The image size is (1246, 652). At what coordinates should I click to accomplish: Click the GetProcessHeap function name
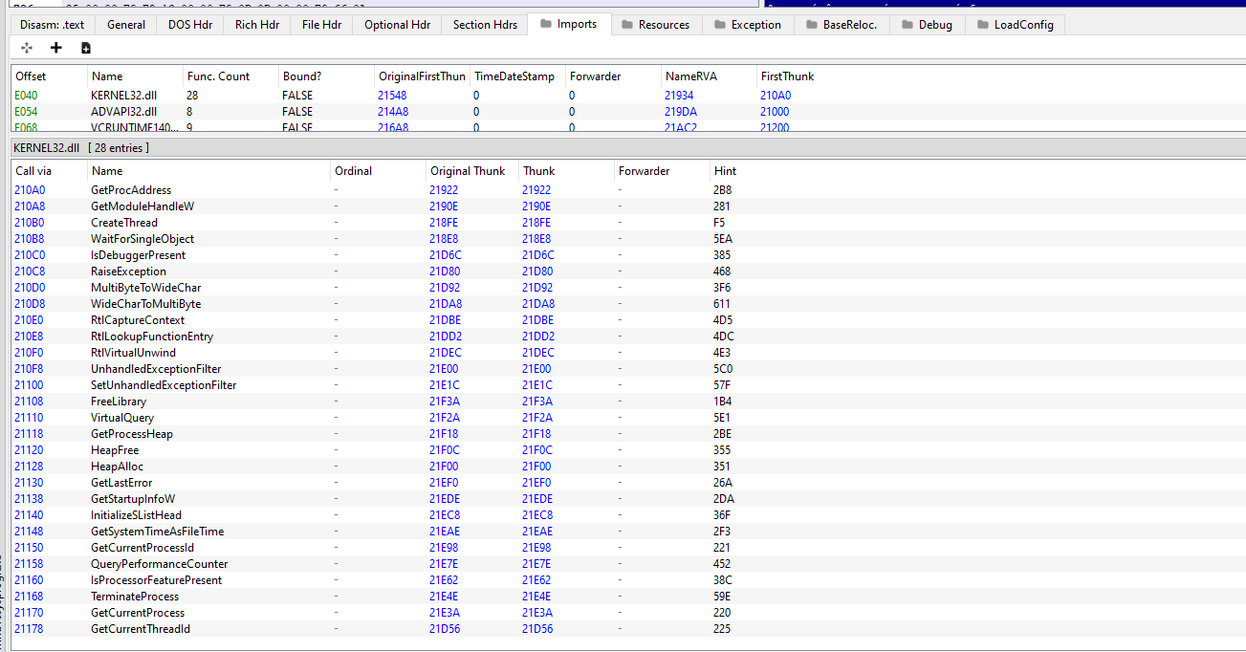[132, 434]
